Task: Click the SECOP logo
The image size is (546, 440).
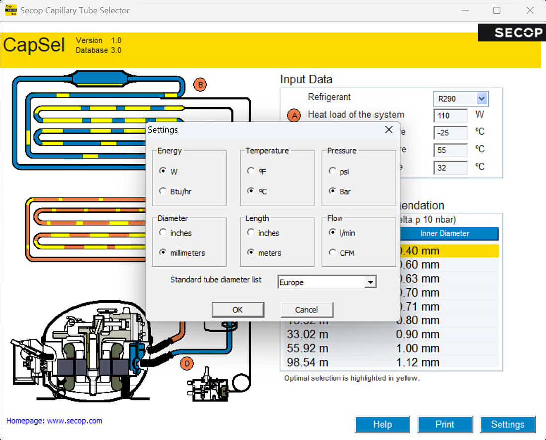Action: pos(512,32)
